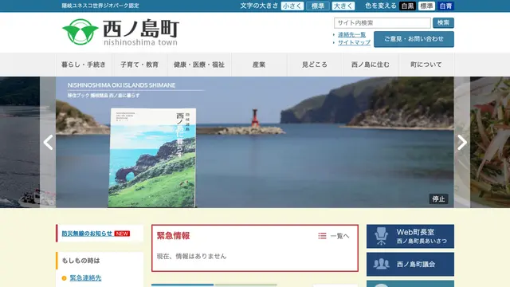Open 子育て・教育 menu
Viewport: 510px width, 287px height.
tap(139, 65)
